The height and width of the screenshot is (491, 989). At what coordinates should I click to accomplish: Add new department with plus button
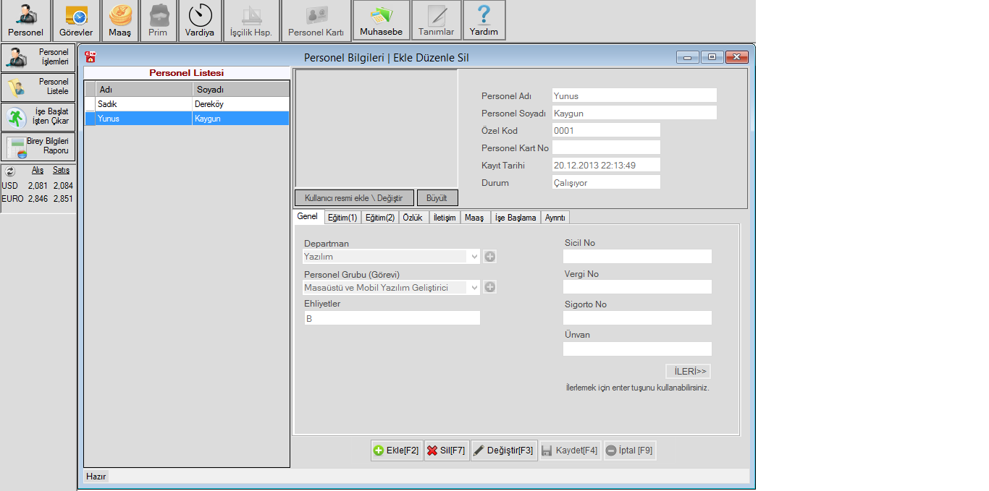pyautogui.click(x=490, y=257)
